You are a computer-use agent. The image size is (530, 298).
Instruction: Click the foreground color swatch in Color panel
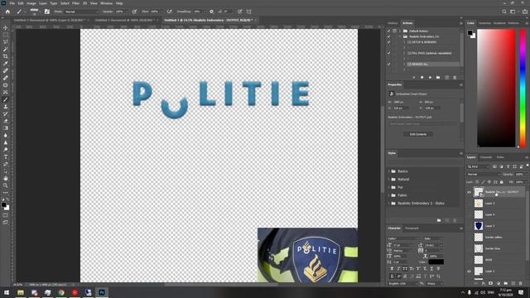click(x=470, y=32)
